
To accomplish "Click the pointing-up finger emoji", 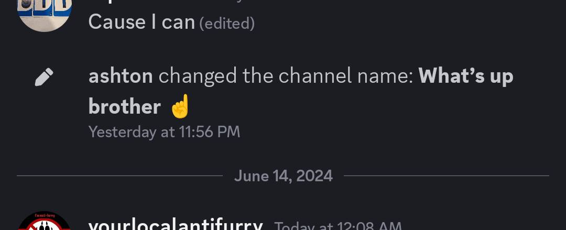I will (180, 107).
